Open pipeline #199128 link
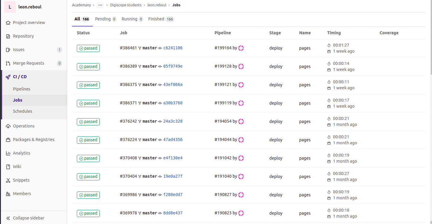This screenshot has height=224, width=432. [x=223, y=66]
